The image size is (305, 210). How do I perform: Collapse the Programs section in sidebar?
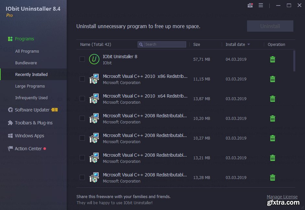click(x=24, y=39)
